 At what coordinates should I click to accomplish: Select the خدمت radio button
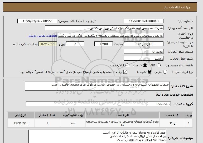[x=145, y=65]
